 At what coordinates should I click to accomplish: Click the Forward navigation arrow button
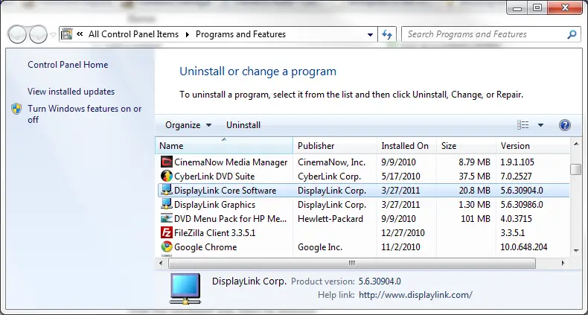[x=38, y=34]
